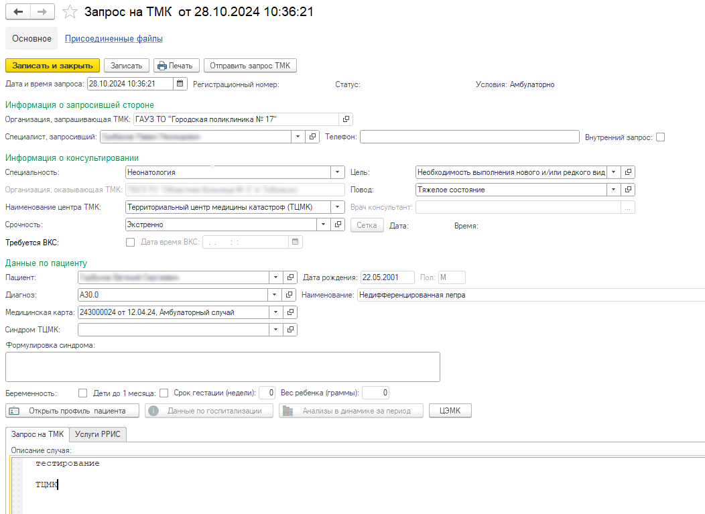Open the urgency 'Экстренно' record icon

(x=338, y=224)
